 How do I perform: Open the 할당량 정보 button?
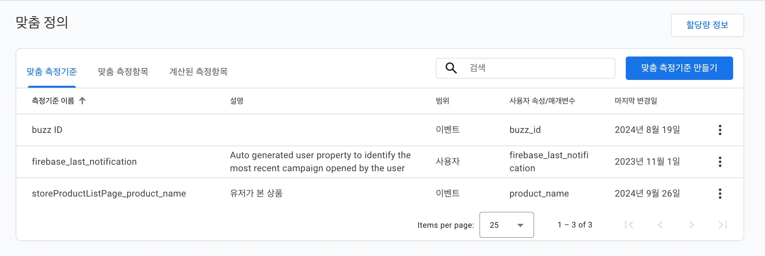pos(707,25)
